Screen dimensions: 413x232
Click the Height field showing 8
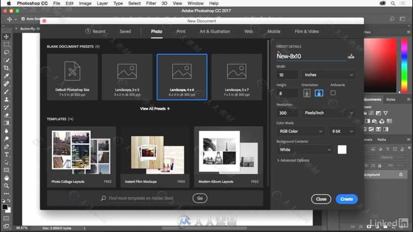tap(288, 94)
